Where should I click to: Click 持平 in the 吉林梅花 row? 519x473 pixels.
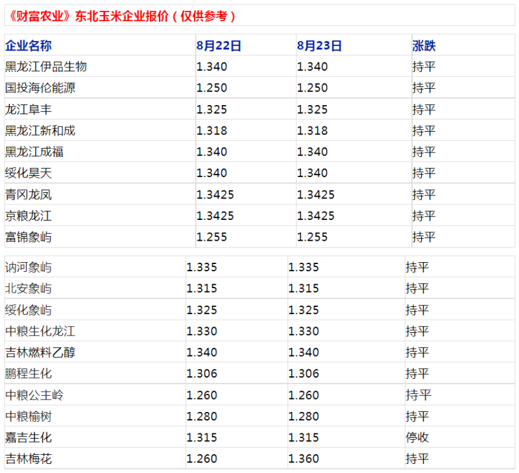point(417,459)
